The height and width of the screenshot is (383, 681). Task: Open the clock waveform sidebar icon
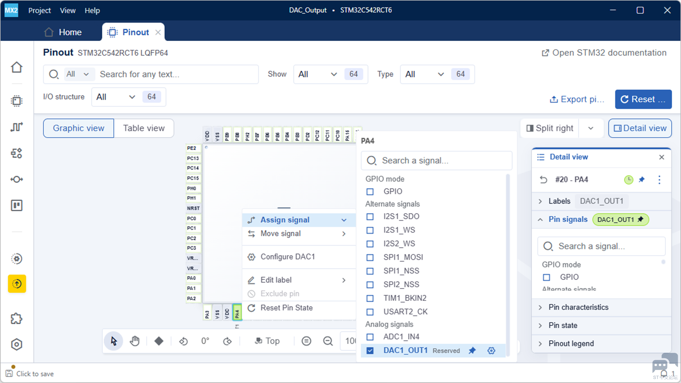tap(17, 127)
